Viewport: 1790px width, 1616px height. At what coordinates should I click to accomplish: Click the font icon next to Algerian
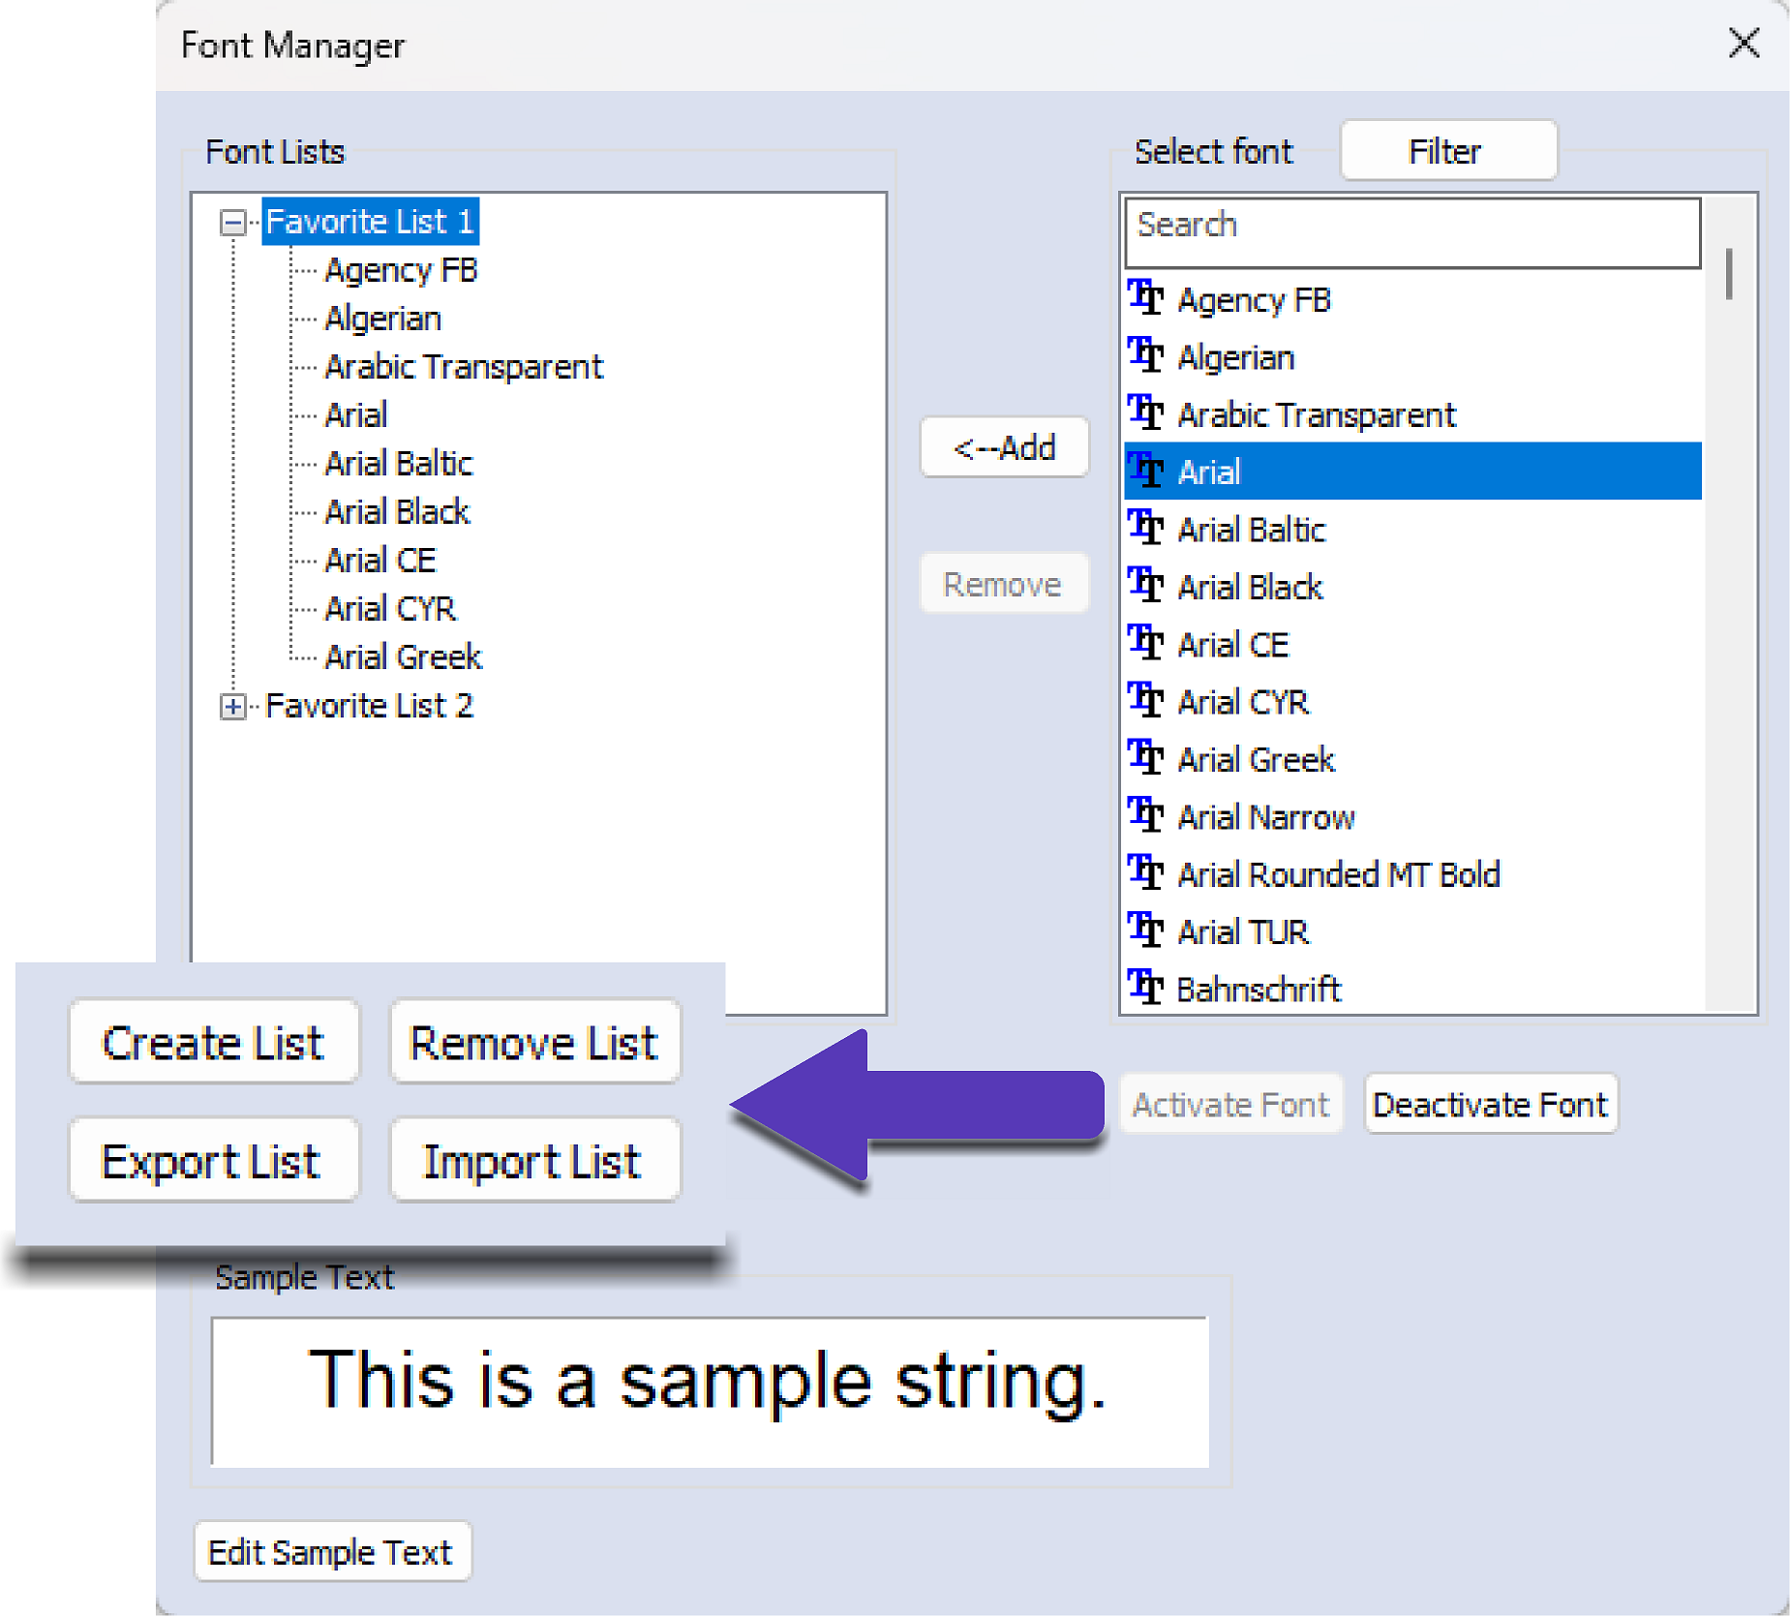click(x=1145, y=356)
